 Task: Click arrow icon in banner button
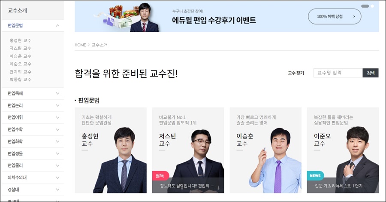[354, 16]
